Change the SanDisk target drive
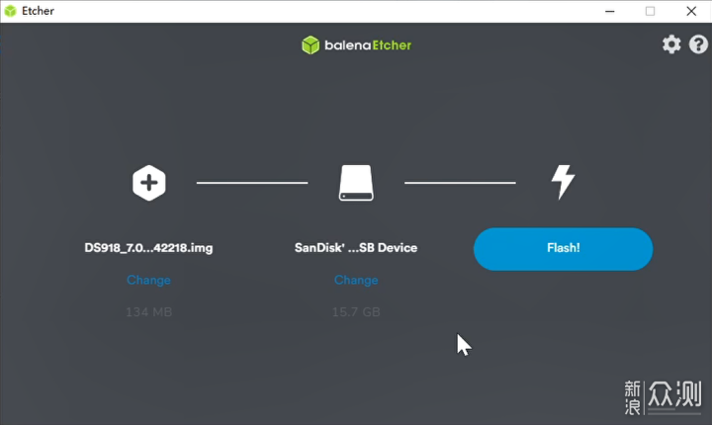This screenshot has height=425, width=712. pyautogui.click(x=356, y=280)
